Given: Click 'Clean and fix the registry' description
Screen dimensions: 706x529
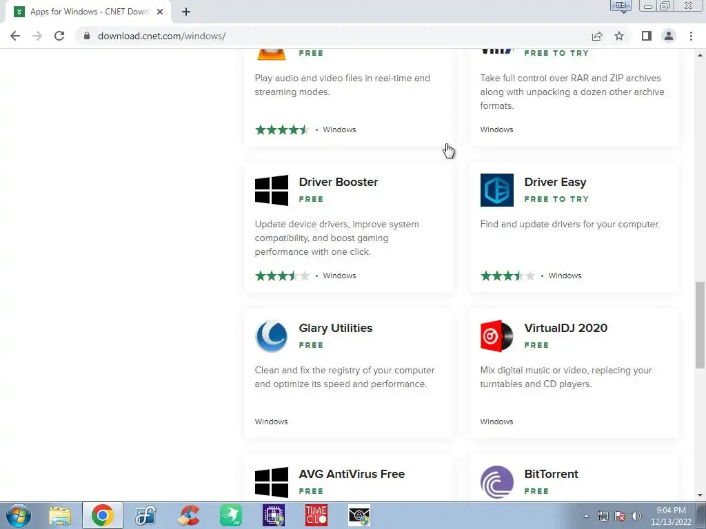Looking at the screenshot, I should (345, 377).
